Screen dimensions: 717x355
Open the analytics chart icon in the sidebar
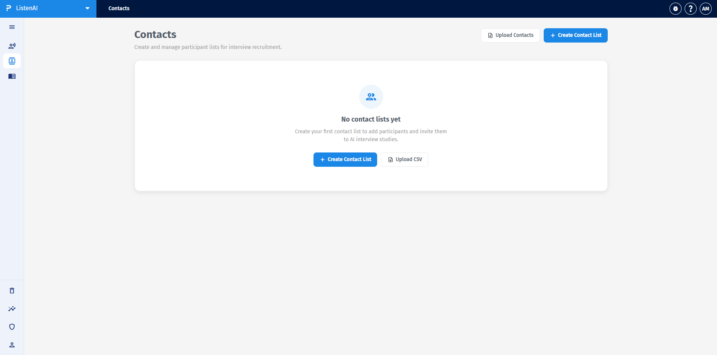pos(12,309)
